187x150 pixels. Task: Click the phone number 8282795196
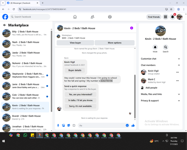pyautogui.click(x=107, y=81)
